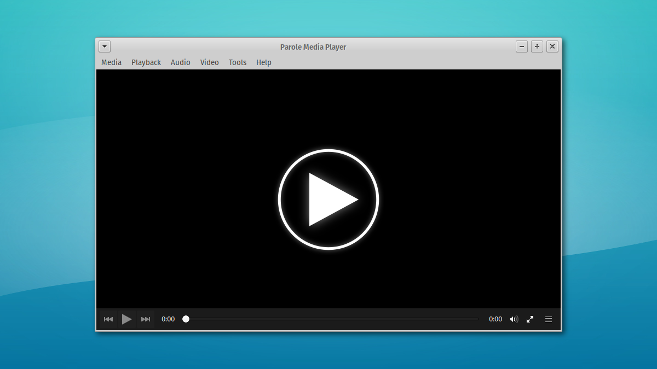Expand the titlebar window options dropdown
657x369 pixels.
[x=104, y=46]
